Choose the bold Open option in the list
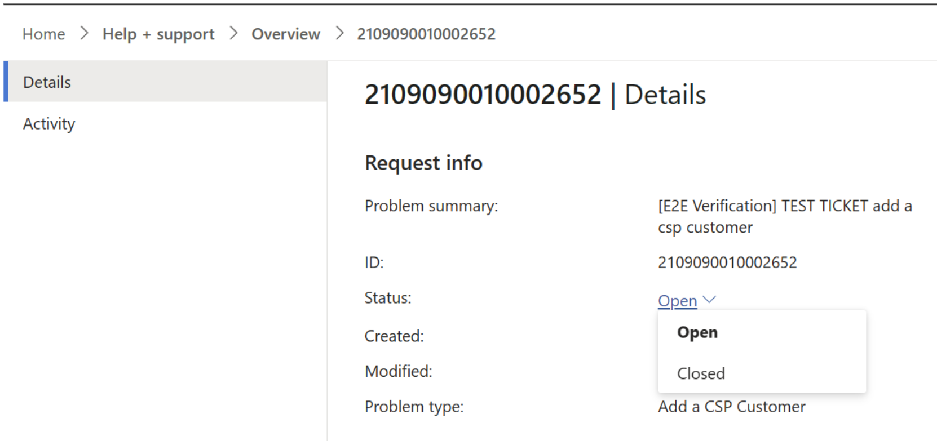Viewport: 937px width, 441px height. click(697, 332)
